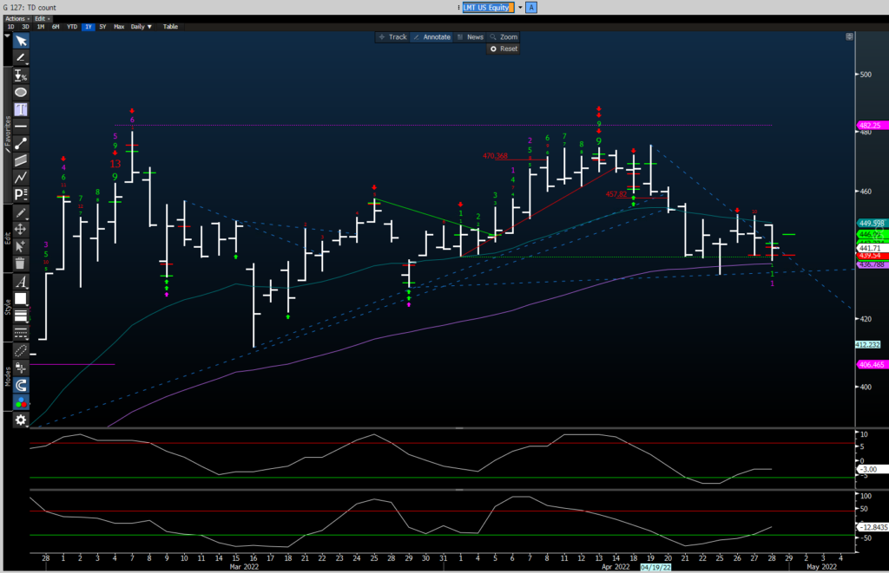Click the Reset button

coord(504,49)
